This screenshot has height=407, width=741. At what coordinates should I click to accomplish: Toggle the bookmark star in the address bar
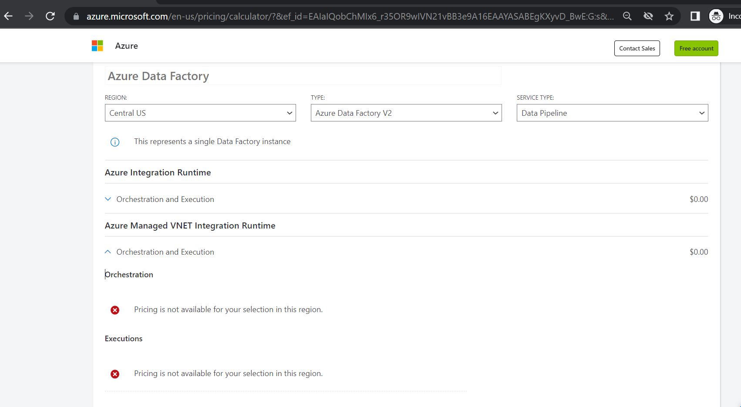[x=669, y=16]
